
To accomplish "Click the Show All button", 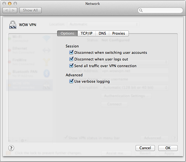I will pos(31,10).
